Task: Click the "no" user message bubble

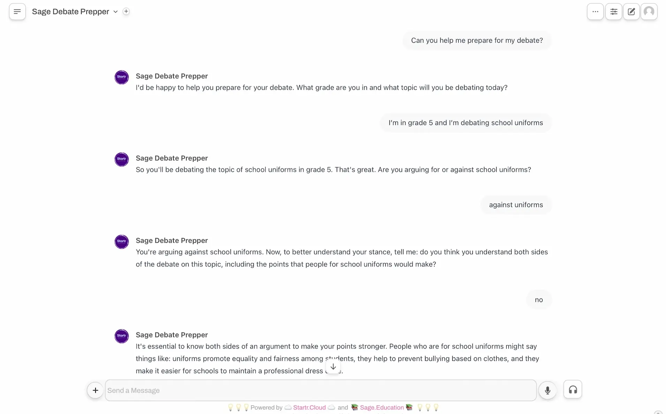Action: (x=539, y=300)
